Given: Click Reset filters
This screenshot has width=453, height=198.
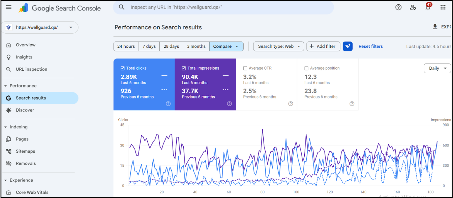Looking at the screenshot, I should [370, 46].
